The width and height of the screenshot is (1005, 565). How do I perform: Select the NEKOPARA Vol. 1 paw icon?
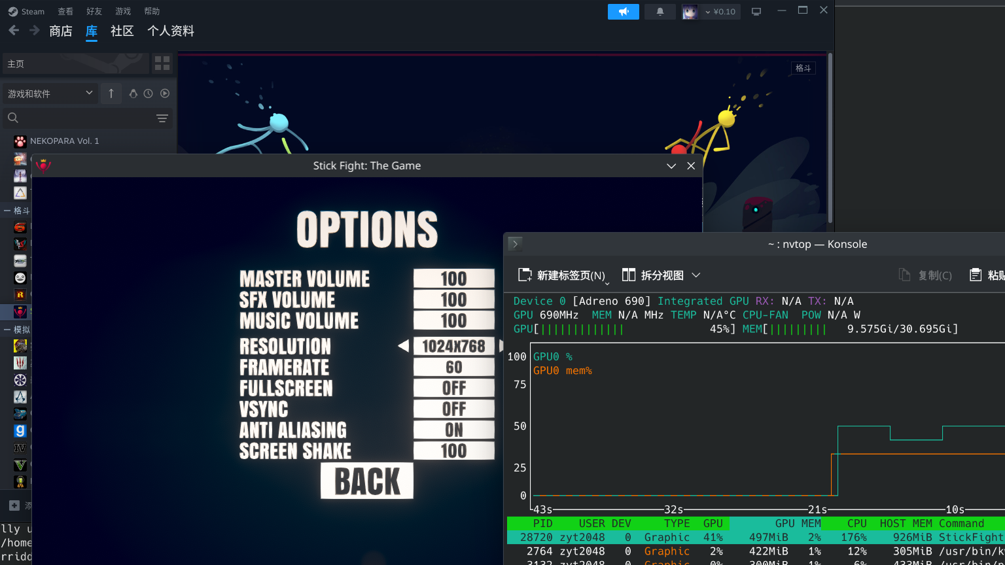(20, 141)
